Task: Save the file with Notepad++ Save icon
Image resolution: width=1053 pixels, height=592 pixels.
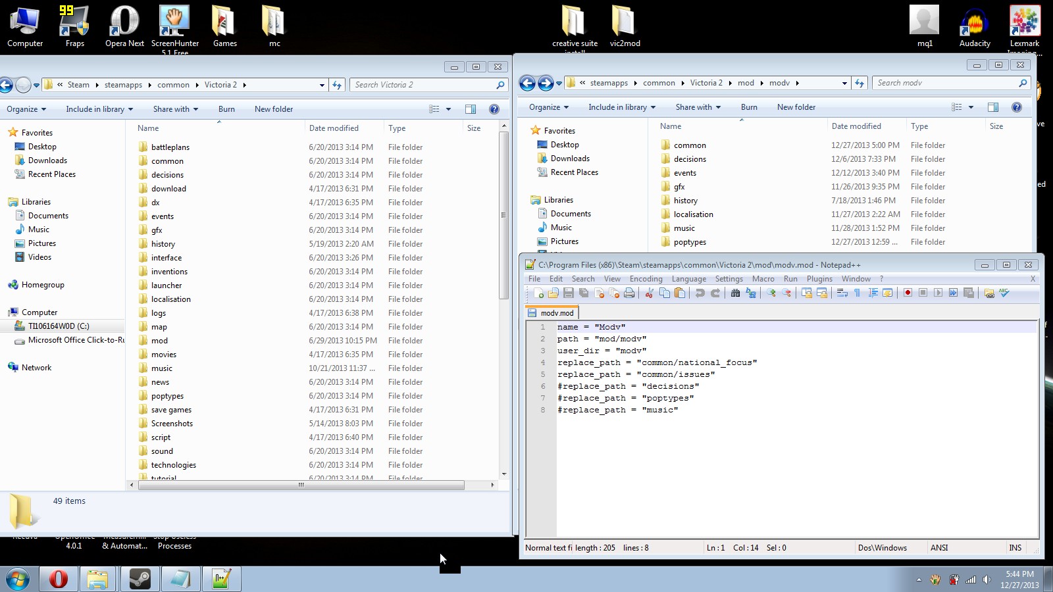Action: [569, 293]
